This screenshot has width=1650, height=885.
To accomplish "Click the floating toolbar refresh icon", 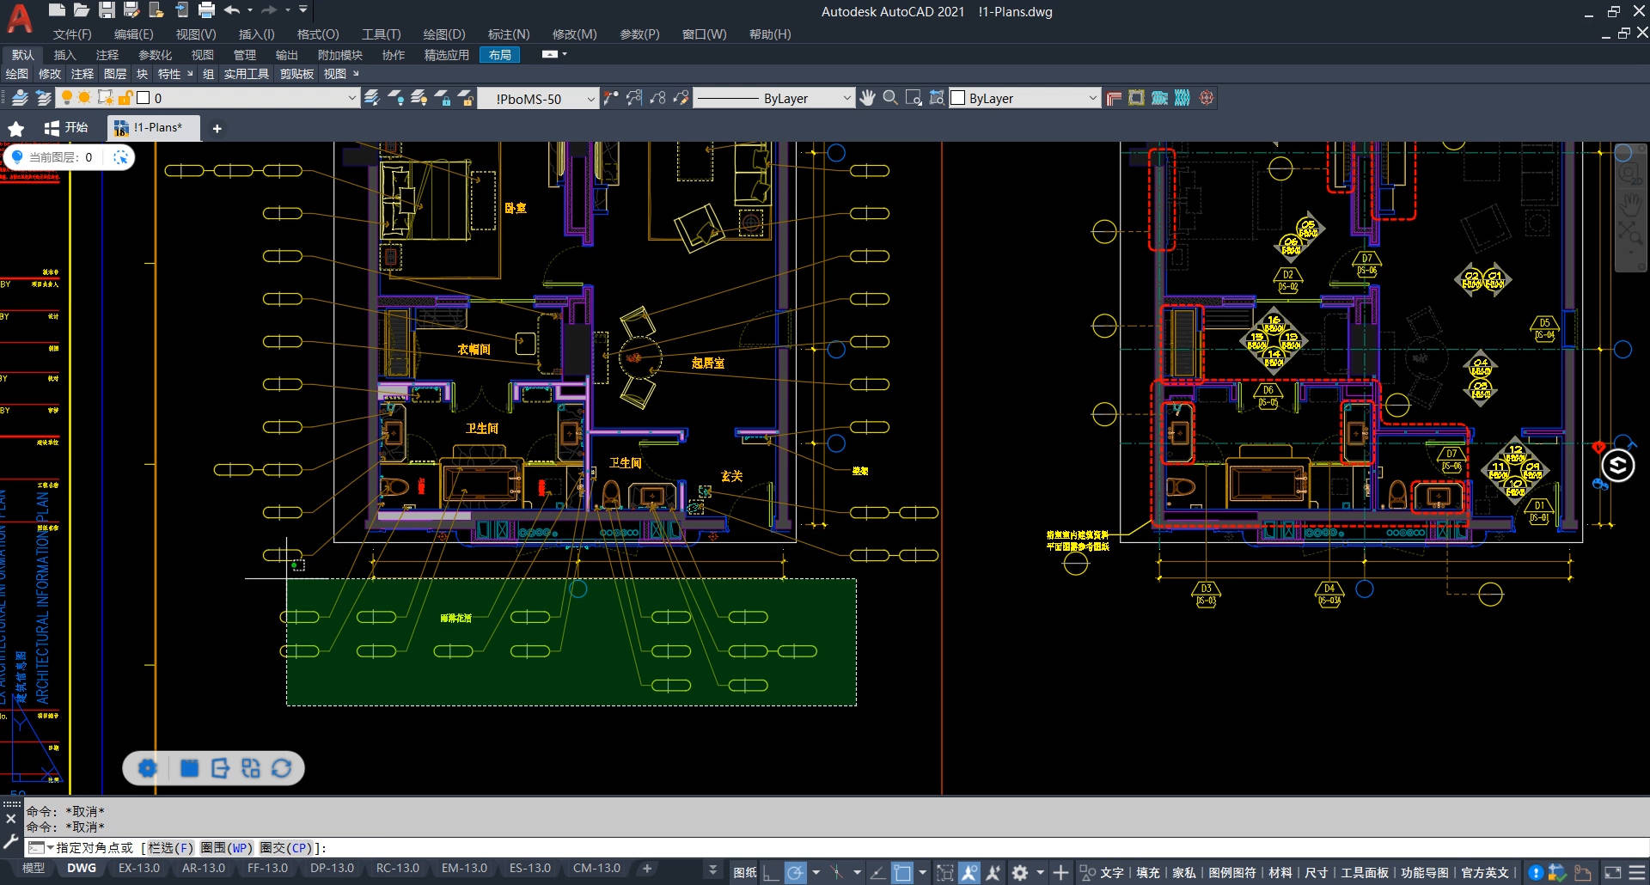I will click(x=281, y=768).
